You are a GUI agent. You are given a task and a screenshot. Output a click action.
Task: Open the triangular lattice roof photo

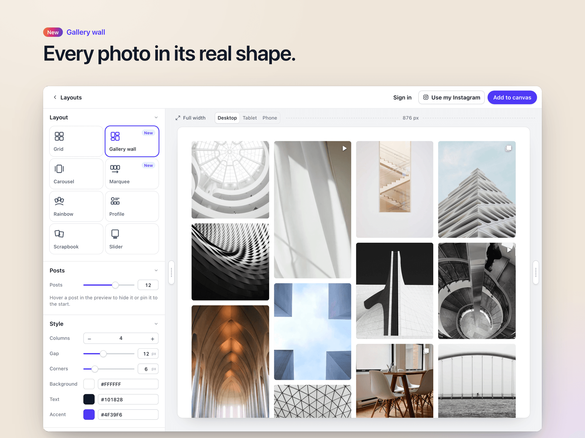pos(312,401)
